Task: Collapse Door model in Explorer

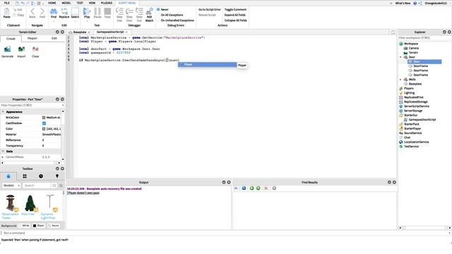Action: 400,57
